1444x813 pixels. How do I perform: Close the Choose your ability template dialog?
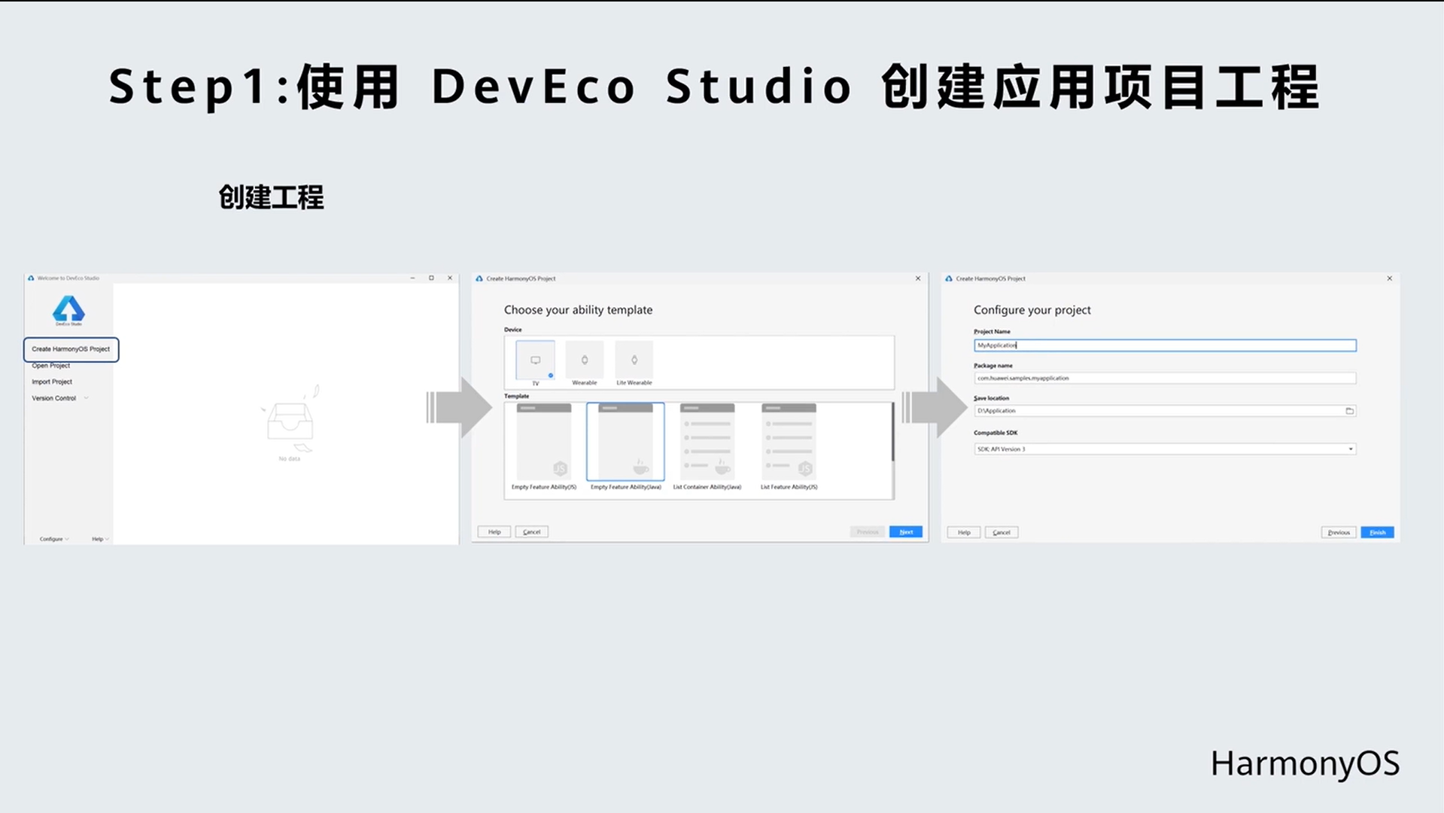(918, 279)
